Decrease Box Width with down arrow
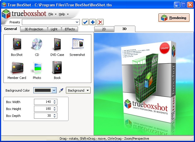The height and width of the screenshot is (142, 195). (55, 103)
